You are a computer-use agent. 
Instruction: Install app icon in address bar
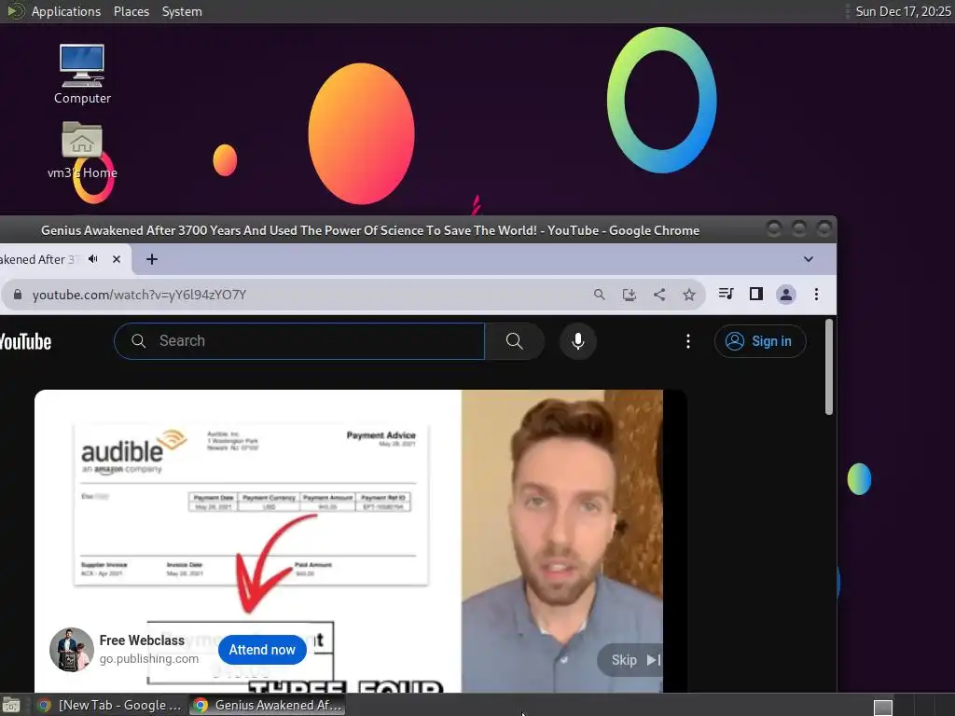(x=630, y=295)
